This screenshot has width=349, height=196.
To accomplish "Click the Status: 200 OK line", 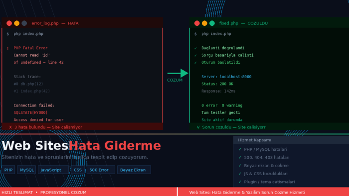I will click(x=217, y=84).
